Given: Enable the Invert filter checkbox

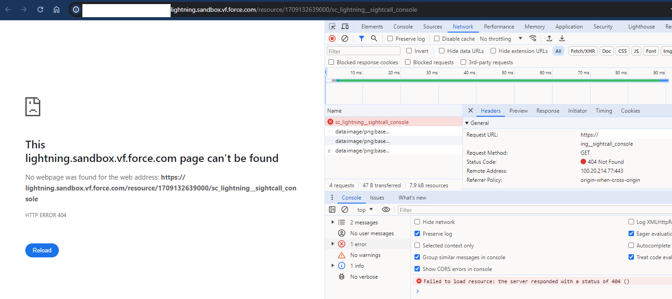Looking at the screenshot, I should pos(409,51).
